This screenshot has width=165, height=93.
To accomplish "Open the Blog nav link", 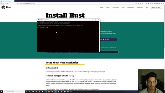I will (x=147, y=7).
